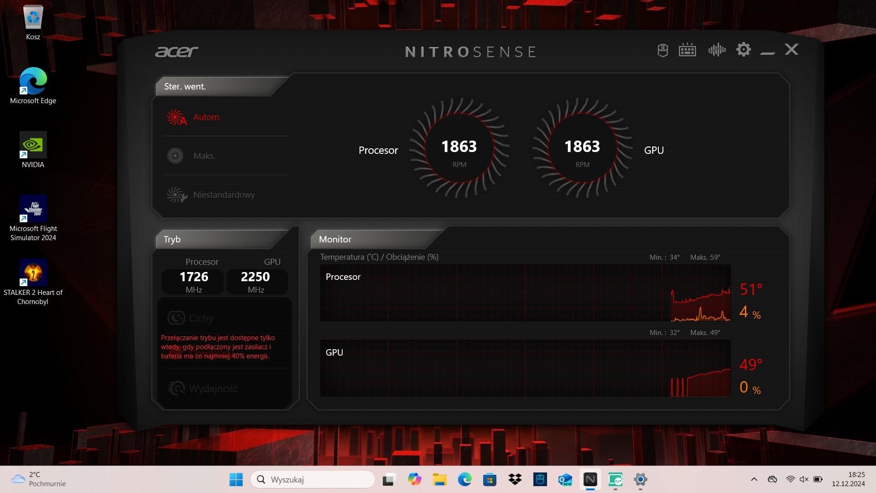Open the NitroSense settings gear

coord(743,50)
